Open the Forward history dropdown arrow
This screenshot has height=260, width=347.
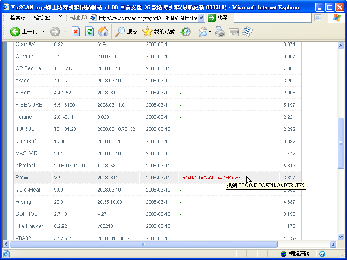65,32
